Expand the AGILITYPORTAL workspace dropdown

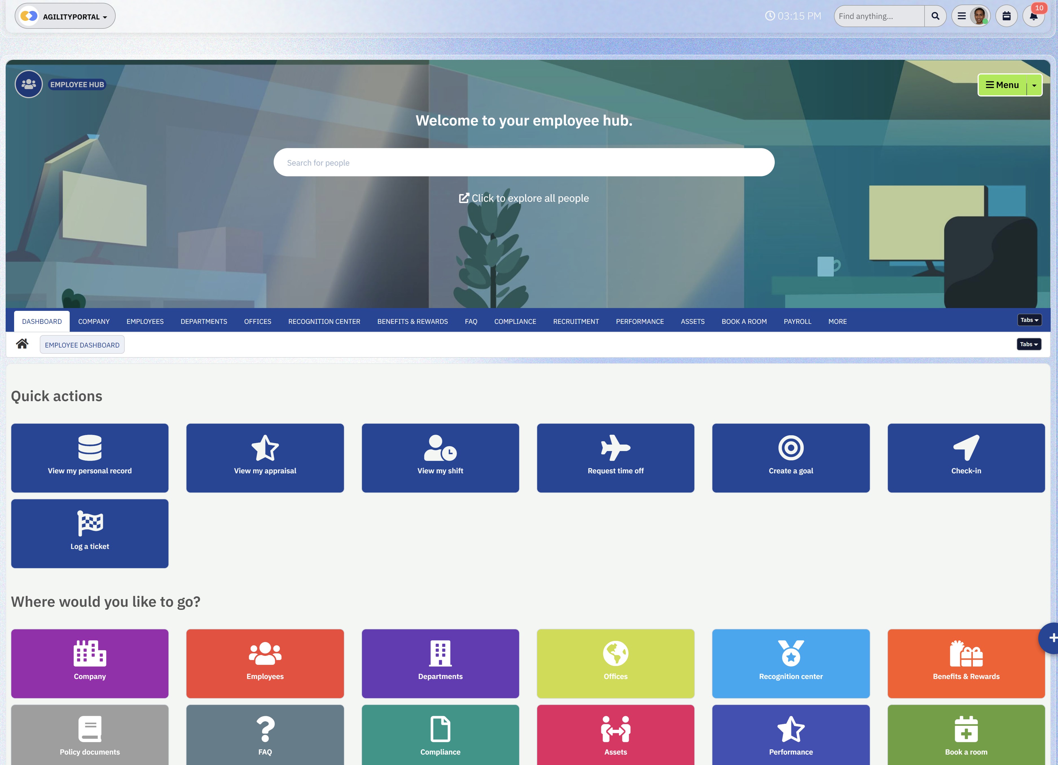pyautogui.click(x=64, y=16)
